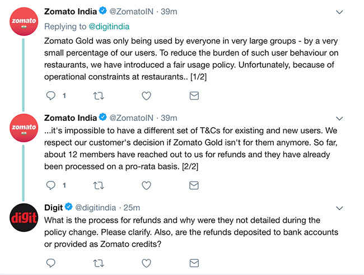
Task: Send Digit tweet via envelope icon
Action: click(194, 263)
